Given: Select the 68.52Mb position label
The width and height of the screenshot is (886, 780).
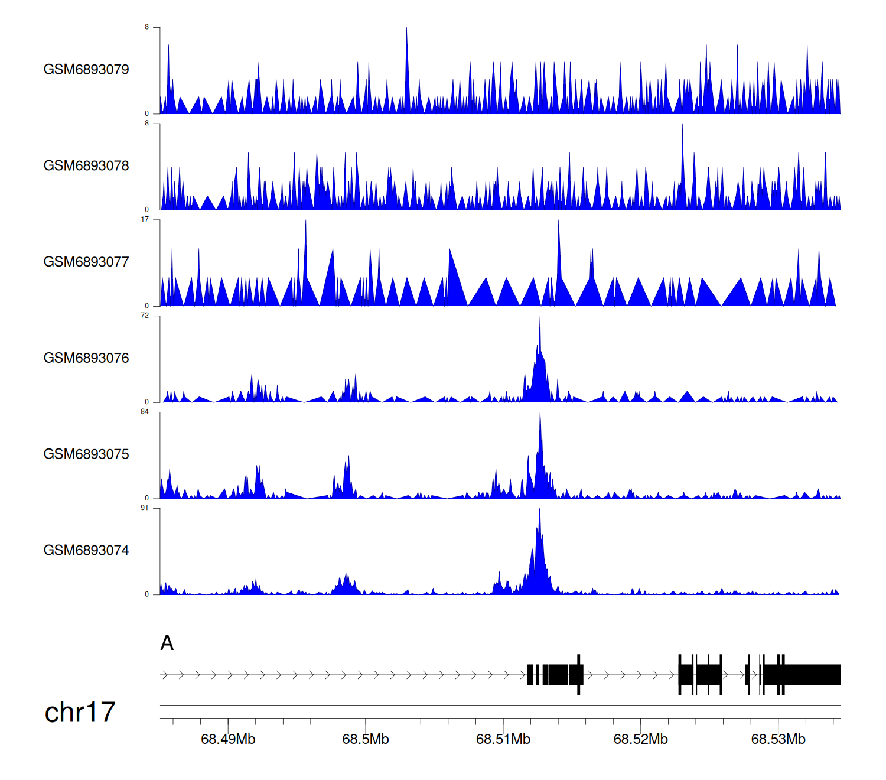Looking at the screenshot, I should click(641, 739).
